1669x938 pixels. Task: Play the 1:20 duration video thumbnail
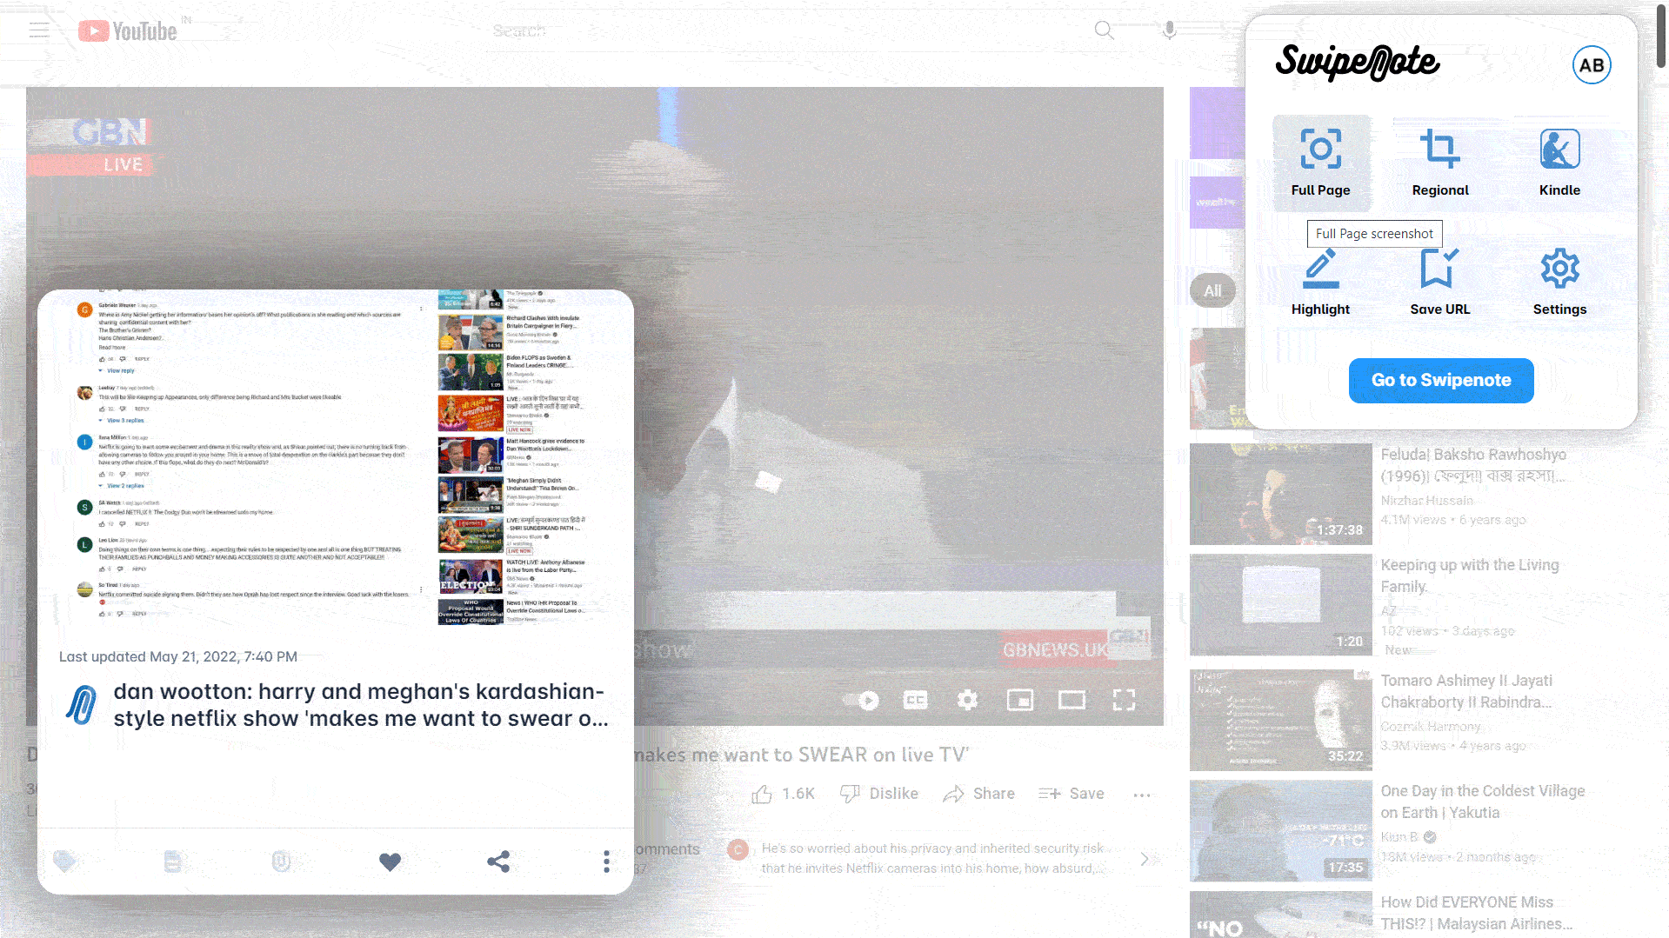1280,604
